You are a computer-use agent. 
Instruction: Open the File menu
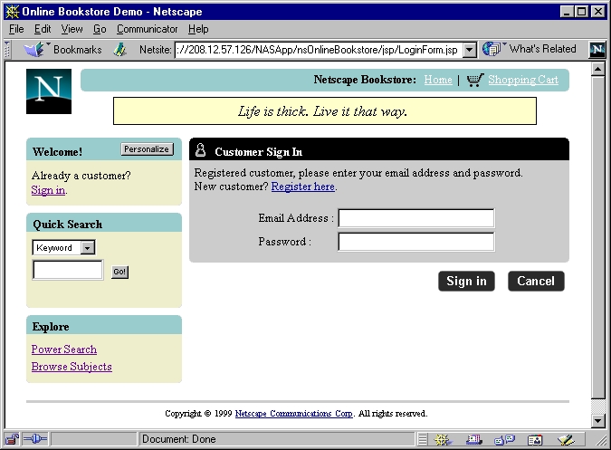16,29
